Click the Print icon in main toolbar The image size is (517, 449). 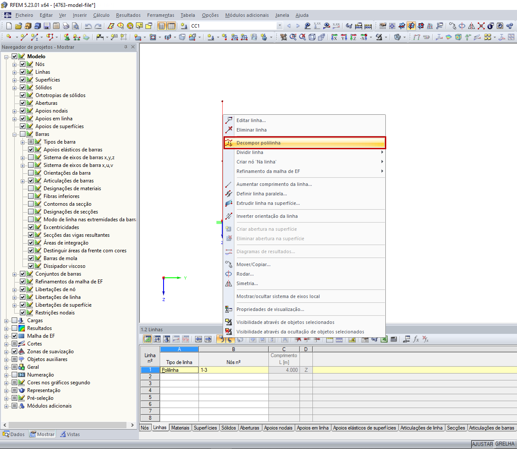coord(66,26)
